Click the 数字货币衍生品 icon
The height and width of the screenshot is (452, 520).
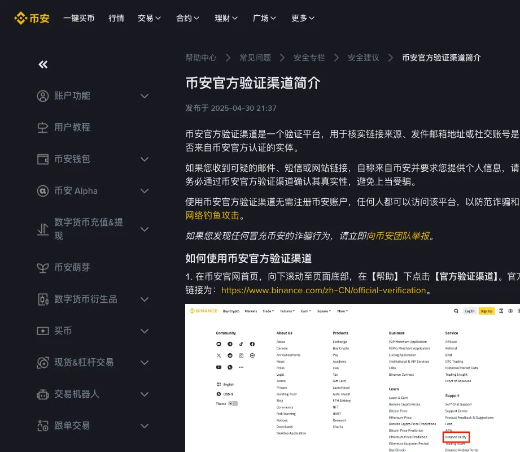pyautogui.click(x=43, y=299)
